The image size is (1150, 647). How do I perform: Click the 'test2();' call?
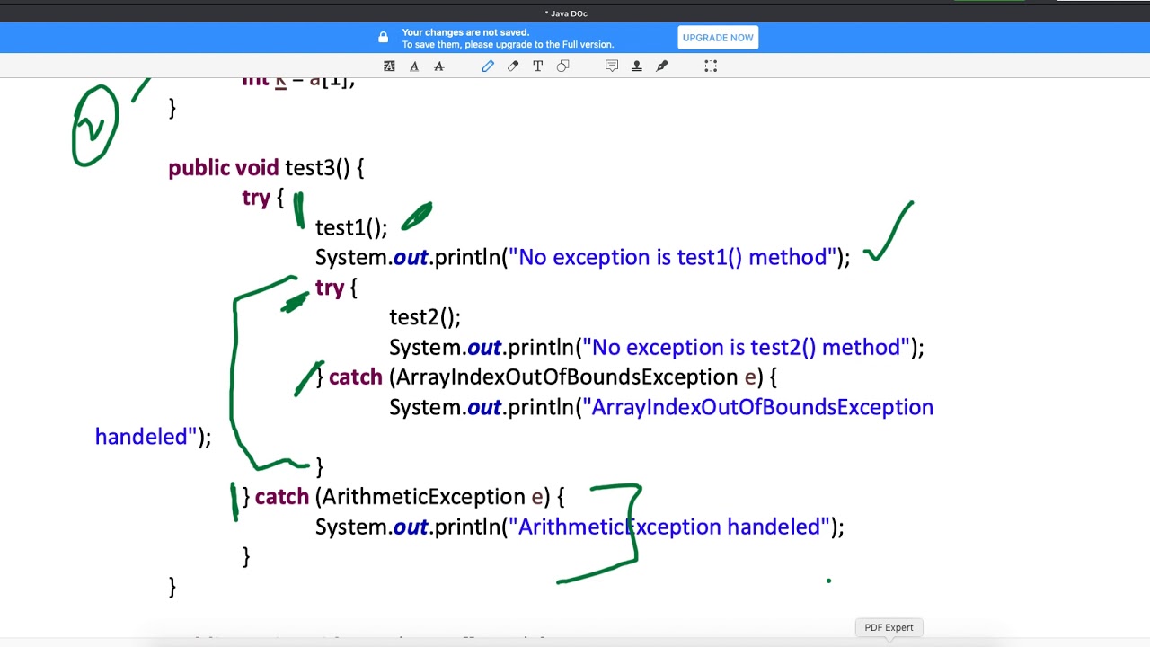[x=425, y=317]
